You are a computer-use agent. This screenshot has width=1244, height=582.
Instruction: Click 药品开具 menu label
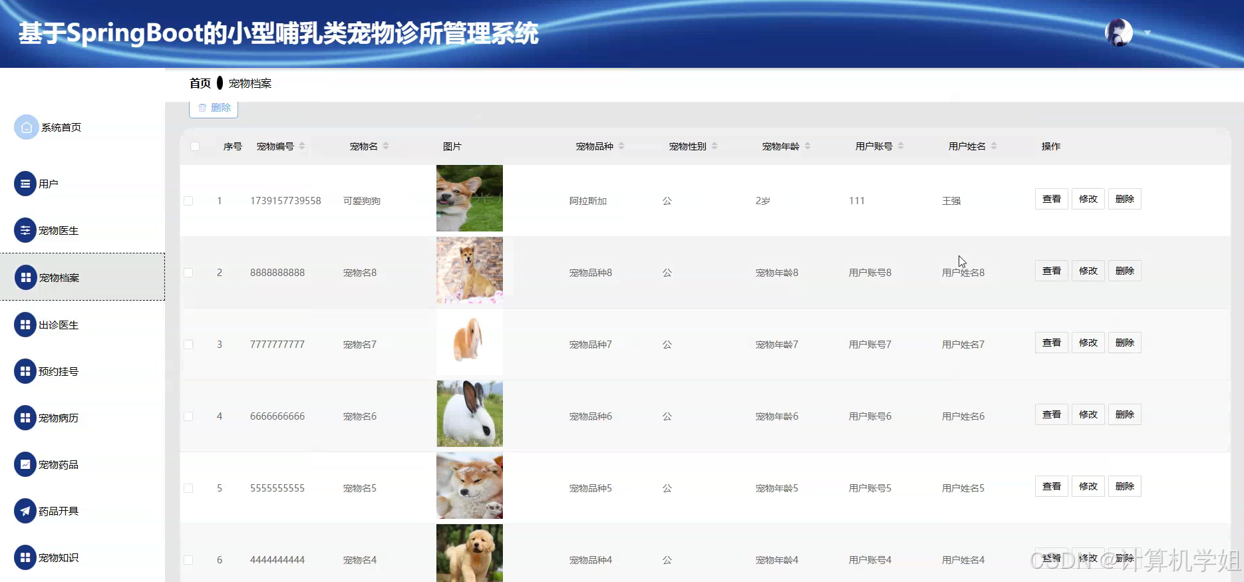click(59, 511)
